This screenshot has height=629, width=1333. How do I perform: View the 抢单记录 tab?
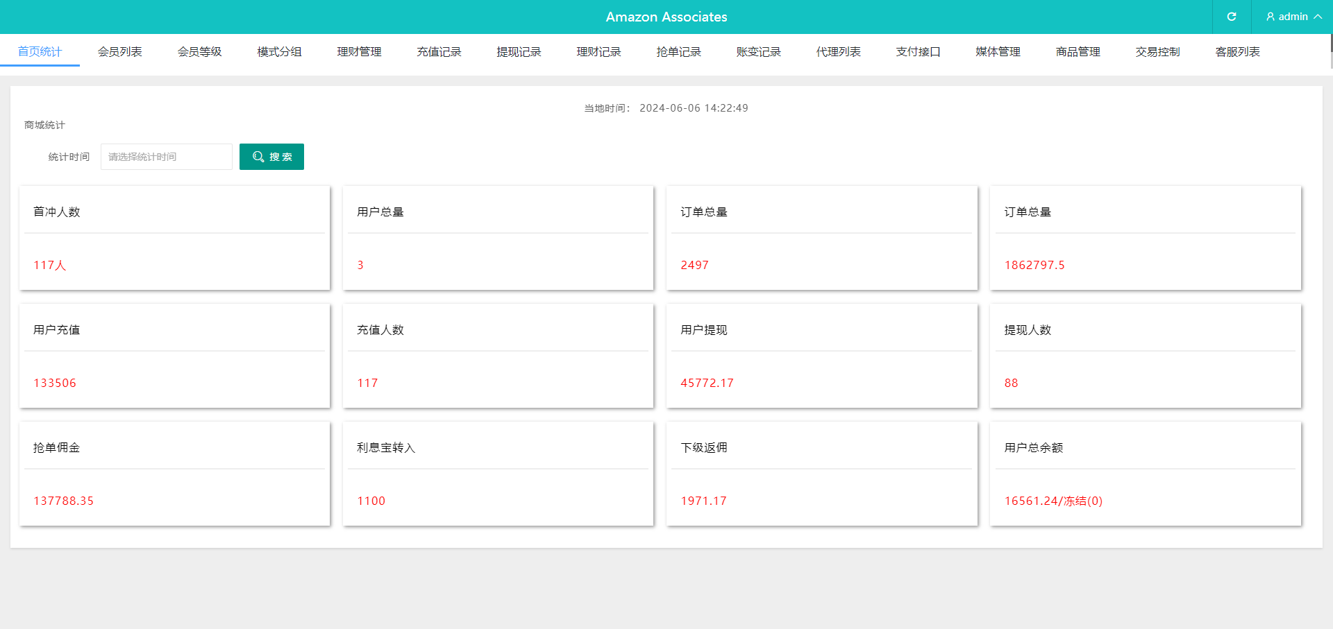click(x=678, y=52)
